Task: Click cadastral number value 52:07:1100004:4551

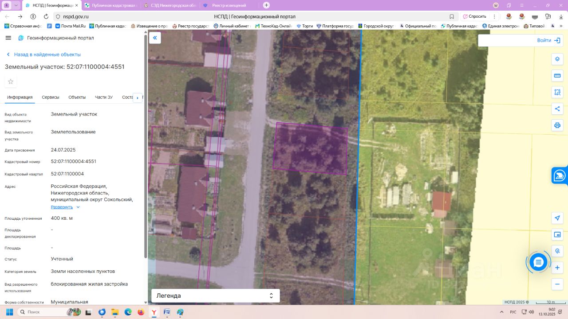Action: tap(74, 161)
